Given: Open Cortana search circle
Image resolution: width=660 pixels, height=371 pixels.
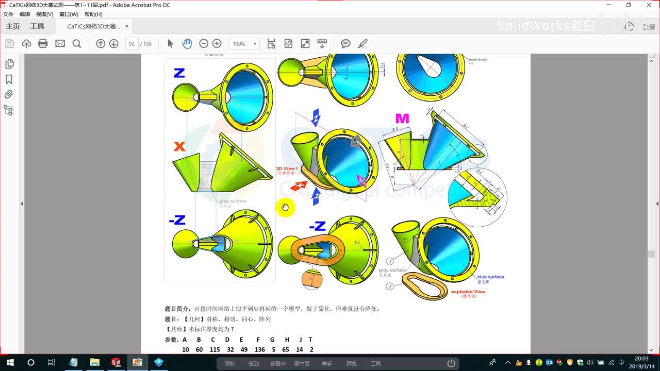Looking at the screenshot, I should point(30,363).
